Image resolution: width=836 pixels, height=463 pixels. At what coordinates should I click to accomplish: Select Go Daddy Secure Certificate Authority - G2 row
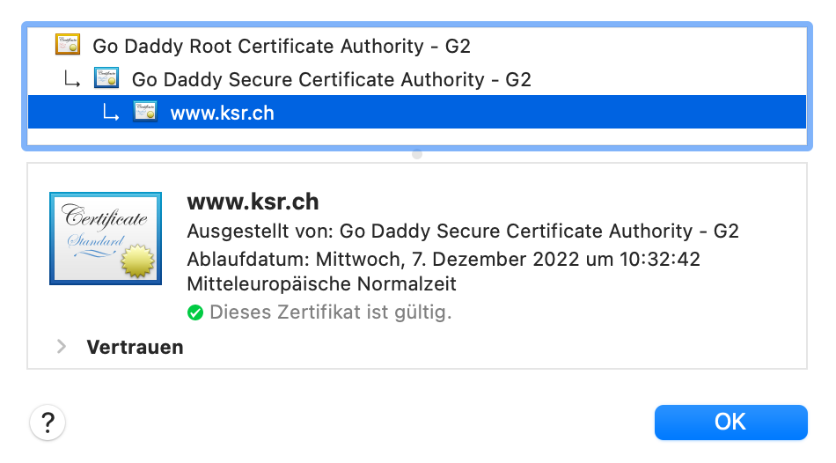[331, 79]
